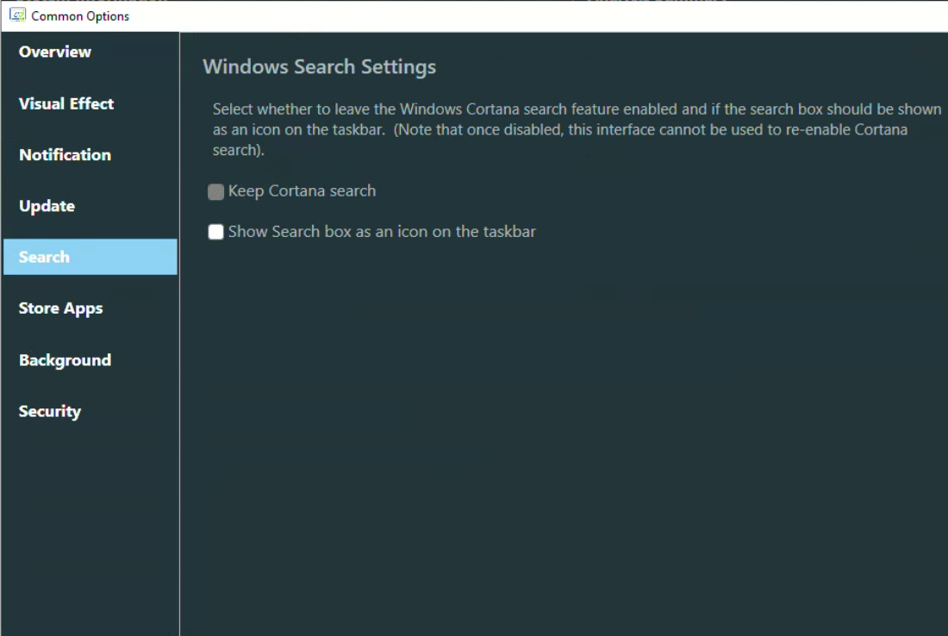This screenshot has height=636, width=948.
Task: Open the Overview section
Action: 55,52
